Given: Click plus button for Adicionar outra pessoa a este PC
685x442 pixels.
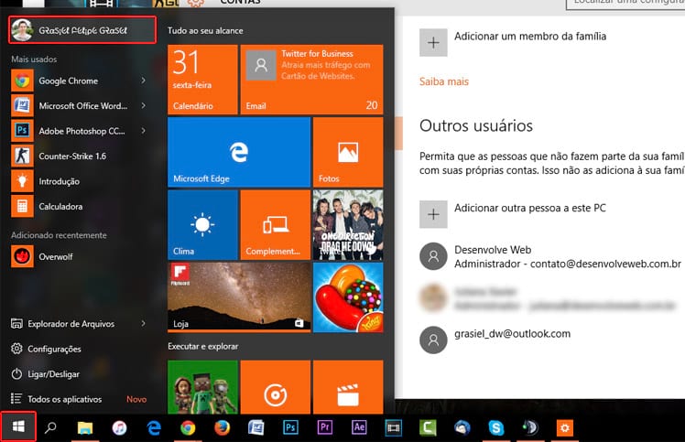Looking at the screenshot, I should coord(433,214).
